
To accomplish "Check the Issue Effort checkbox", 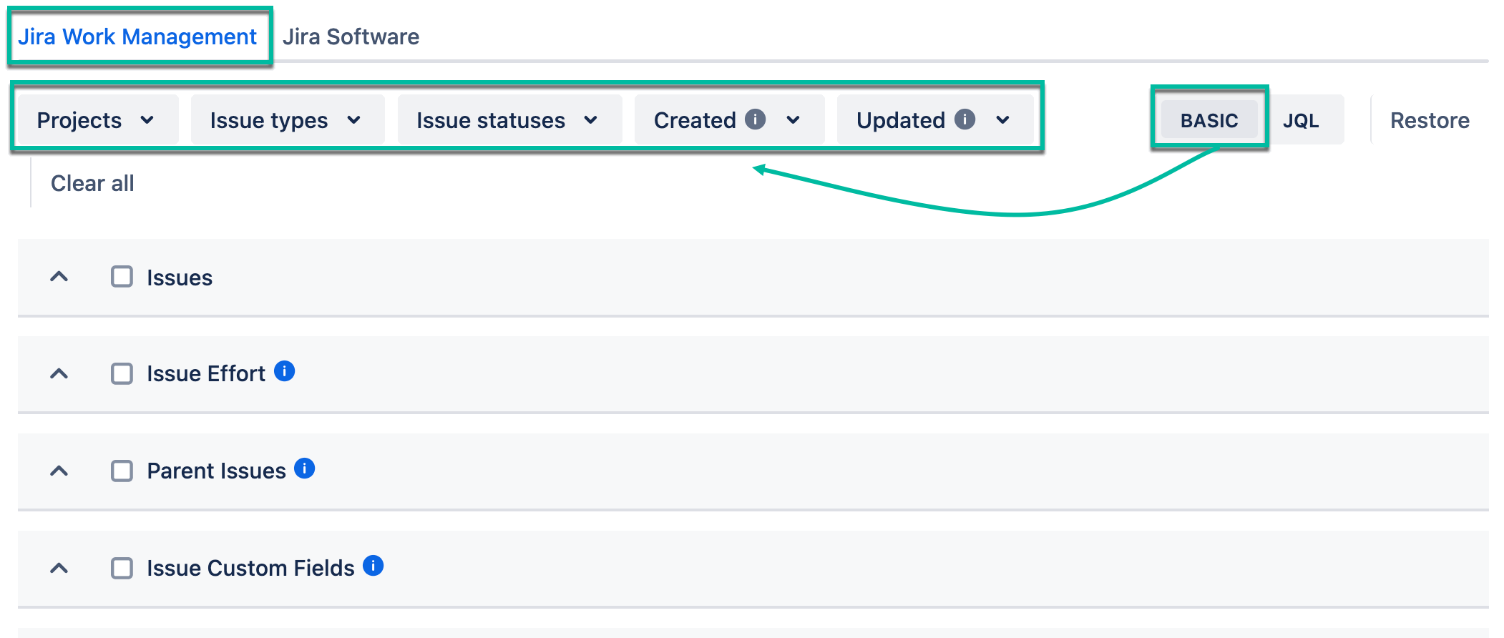I will coord(120,373).
